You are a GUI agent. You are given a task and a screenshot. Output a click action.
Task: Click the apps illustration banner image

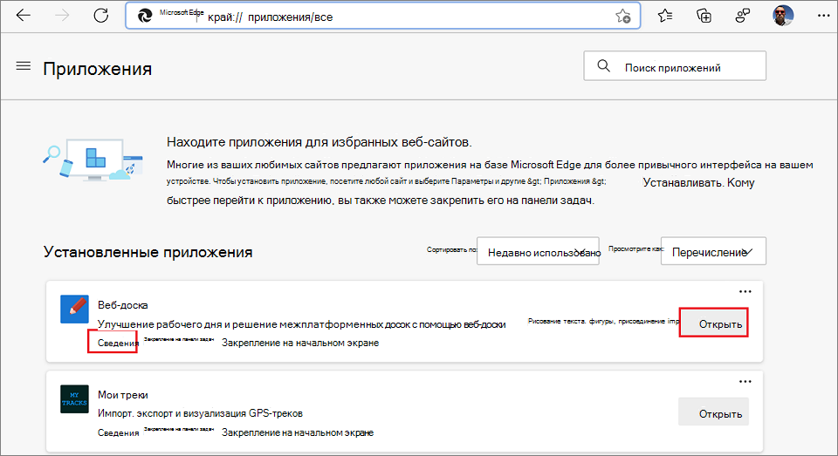click(93, 159)
